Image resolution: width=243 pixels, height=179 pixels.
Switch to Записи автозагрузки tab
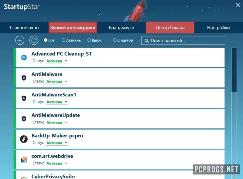(x=73, y=28)
